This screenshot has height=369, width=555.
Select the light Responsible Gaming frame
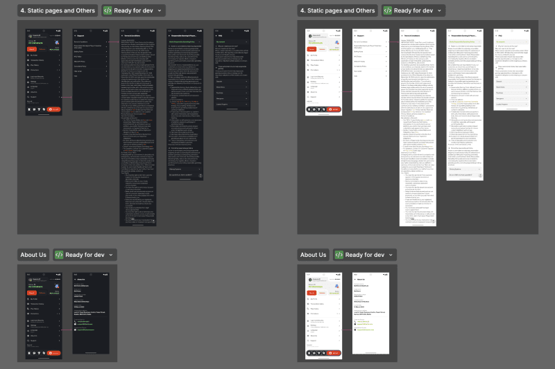[465, 105]
